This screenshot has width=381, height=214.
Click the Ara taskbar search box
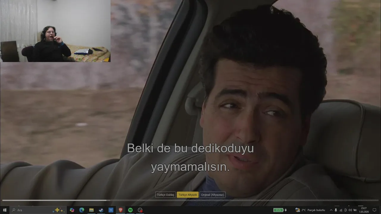point(38,210)
